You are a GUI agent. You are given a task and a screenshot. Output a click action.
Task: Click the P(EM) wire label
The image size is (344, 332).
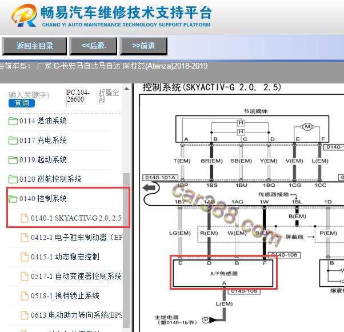pyautogui.click(x=328, y=233)
